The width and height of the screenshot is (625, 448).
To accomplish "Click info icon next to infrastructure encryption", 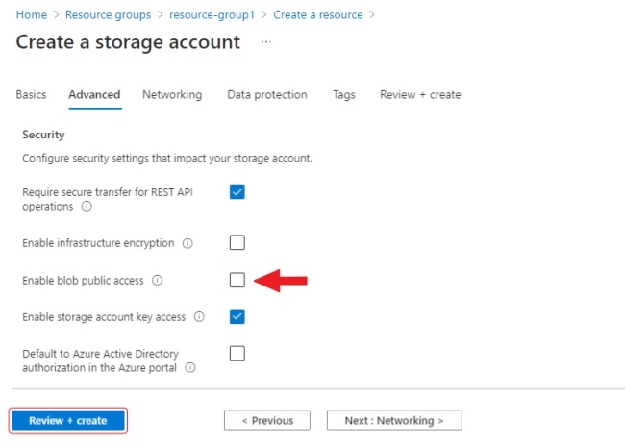I will point(187,243).
